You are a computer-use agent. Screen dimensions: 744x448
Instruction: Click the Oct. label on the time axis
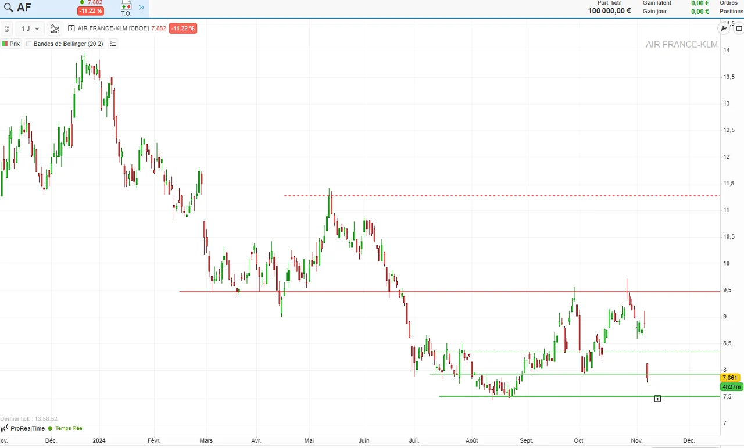coord(579,440)
